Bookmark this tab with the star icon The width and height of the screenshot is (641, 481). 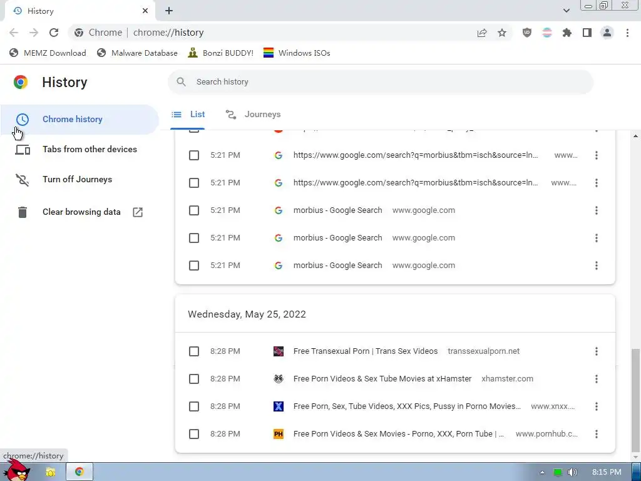coord(502,33)
